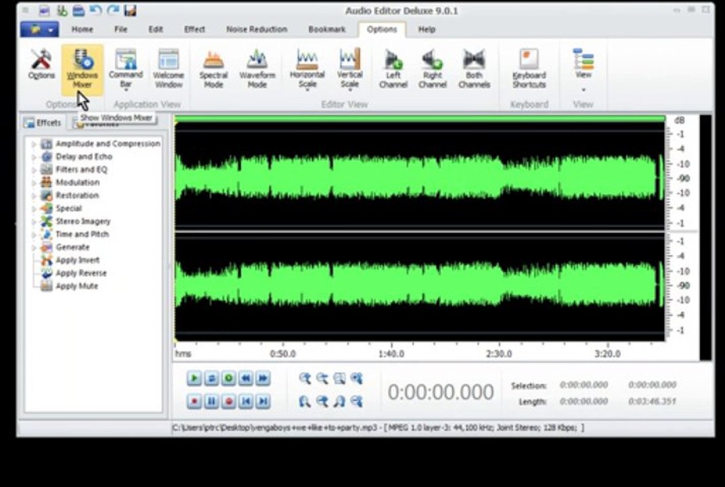Image resolution: width=725 pixels, height=487 pixels.
Task: Select Apply Reverse in effects list
Action: (81, 273)
